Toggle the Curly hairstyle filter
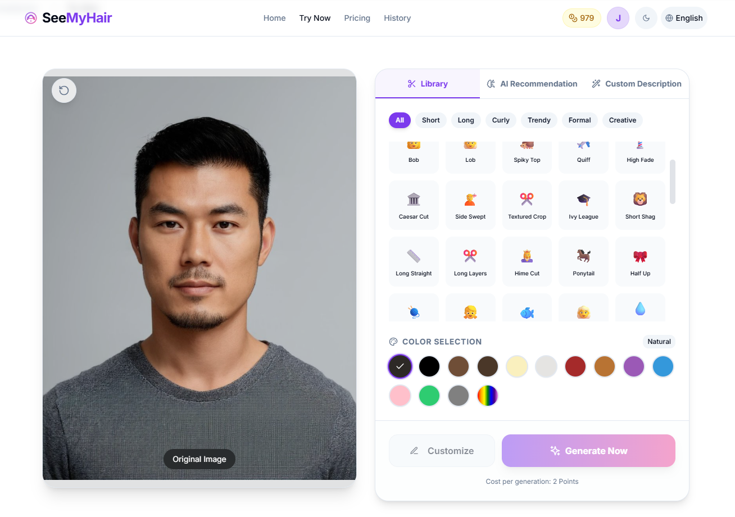Screen dimensions: 735x517 (500, 120)
